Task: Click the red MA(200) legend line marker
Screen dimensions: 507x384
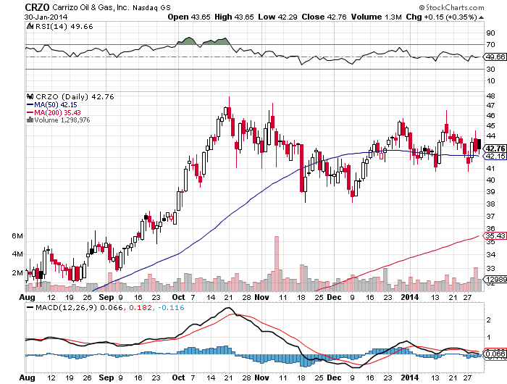Action: [x=30, y=112]
